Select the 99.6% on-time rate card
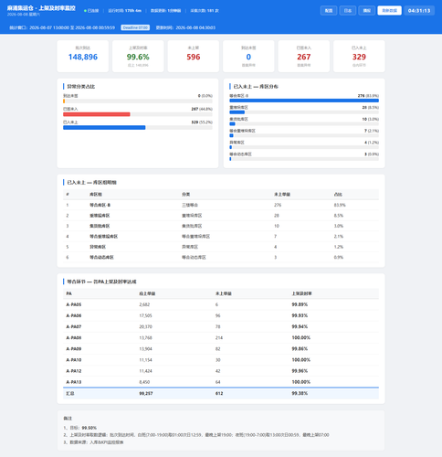 point(138,57)
